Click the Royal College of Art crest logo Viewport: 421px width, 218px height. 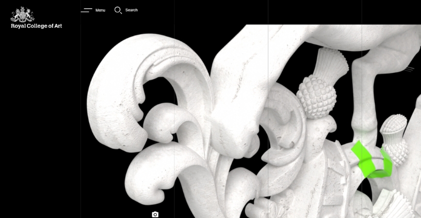(x=22, y=14)
